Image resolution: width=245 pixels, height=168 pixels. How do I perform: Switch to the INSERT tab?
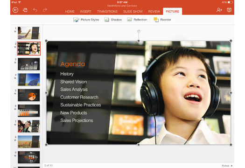(85, 12)
